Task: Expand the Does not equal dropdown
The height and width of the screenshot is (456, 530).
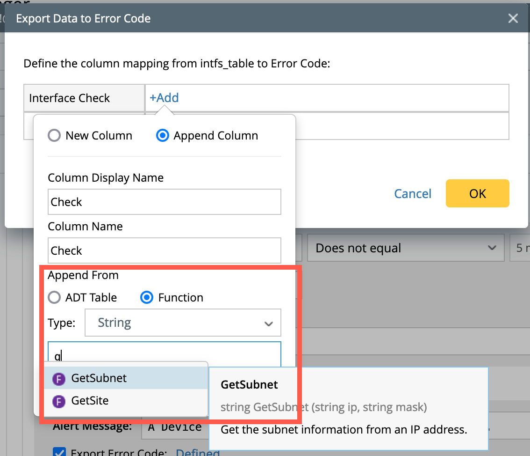Action: [405, 248]
